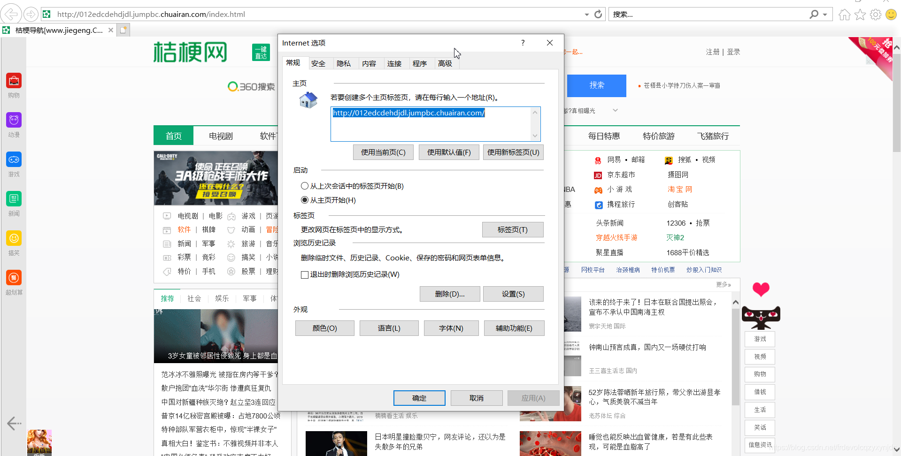Open the address bar dropdown arrow
The image size is (901, 456).
pyautogui.click(x=586, y=15)
